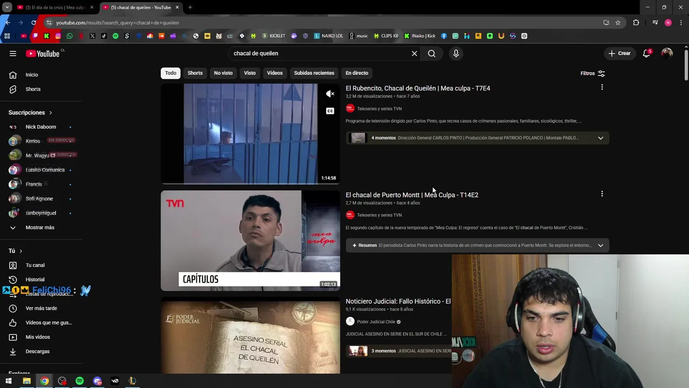689x388 pixels.
Task: Open the Nick Daboom subscription
Action: pyautogui.click(x=41, y=127)
